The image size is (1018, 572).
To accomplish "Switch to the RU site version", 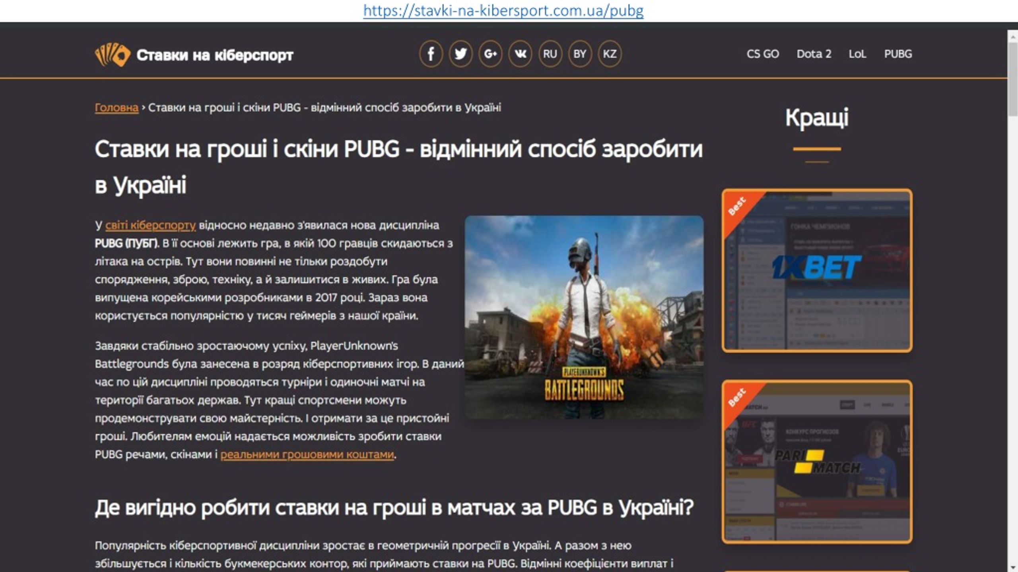I will click(x=550, y=54).
